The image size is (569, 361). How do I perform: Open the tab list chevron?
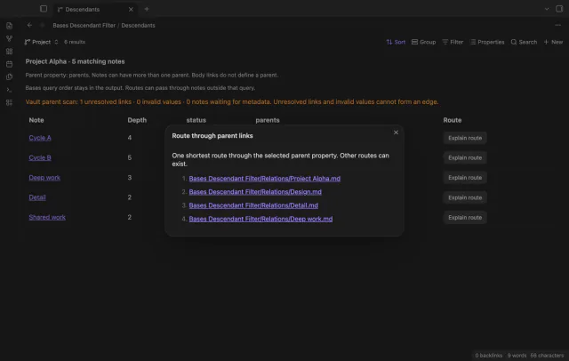[547, 9]
